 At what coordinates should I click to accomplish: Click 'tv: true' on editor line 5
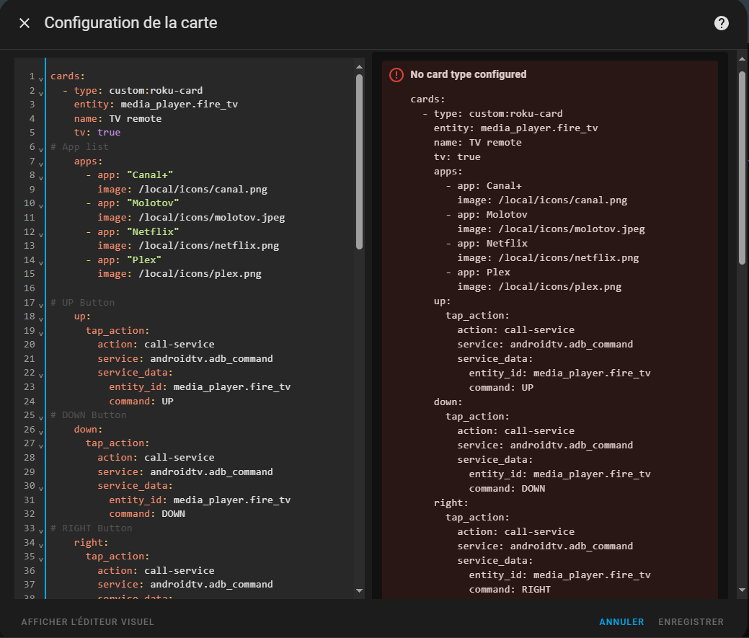(97, 132)
